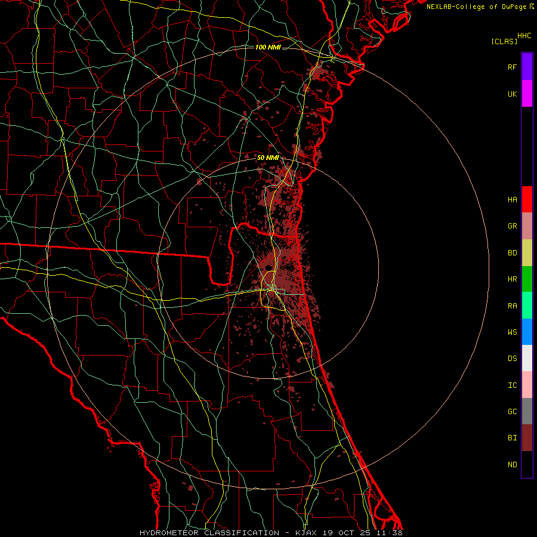Click the 'RF' legend label
Image resolution: width=537 pixels, height=537 pixels.
(x=512, y=67)
